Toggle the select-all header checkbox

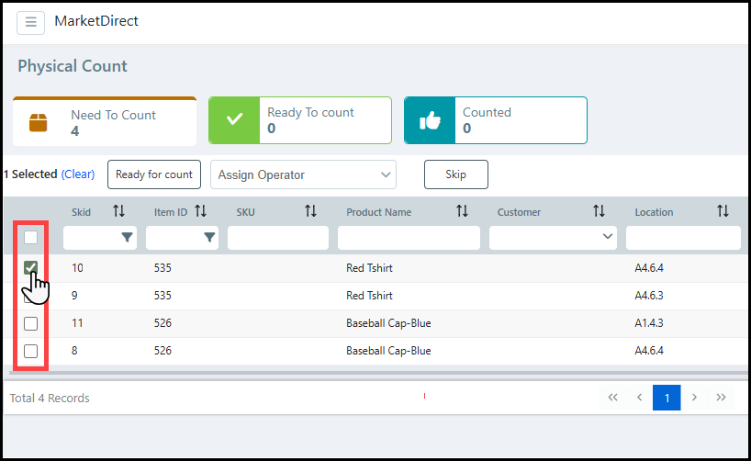[x=30, y=238]
